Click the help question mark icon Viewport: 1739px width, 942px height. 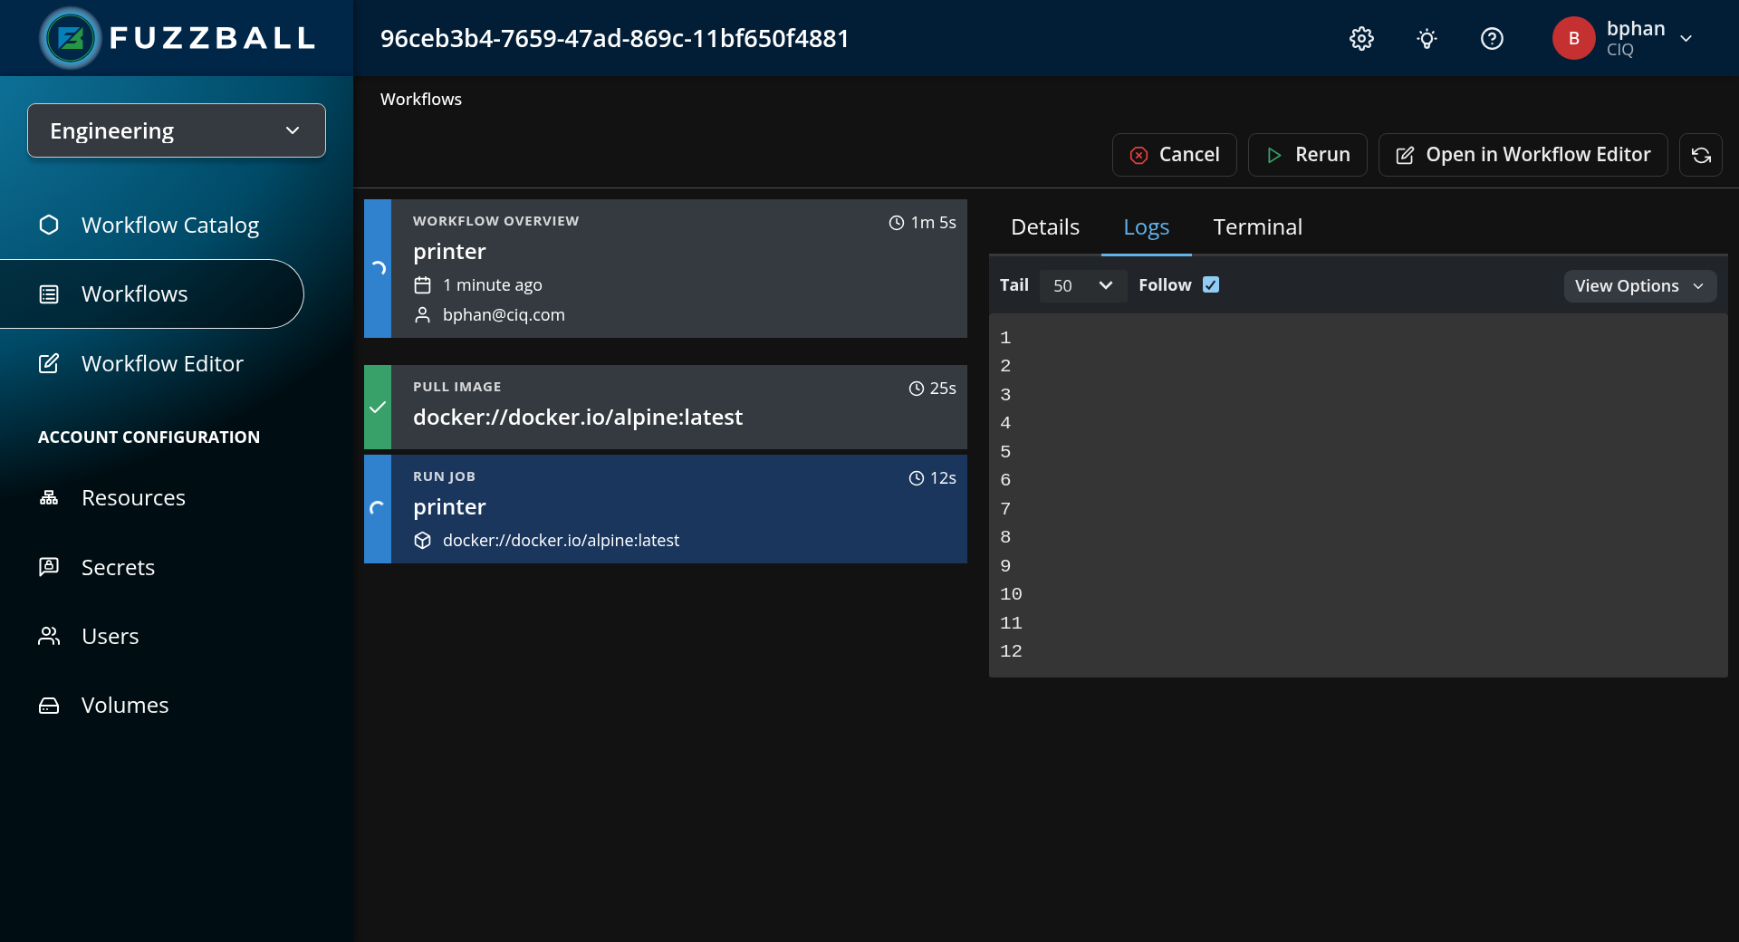click(x=1491, y=38)
